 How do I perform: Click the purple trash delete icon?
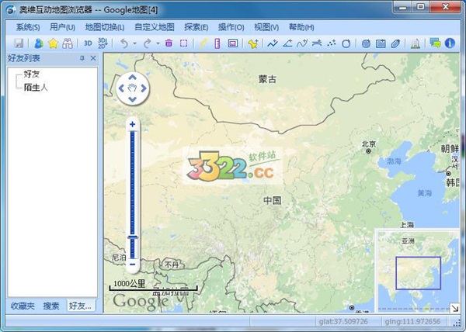(x=169, y=43)
